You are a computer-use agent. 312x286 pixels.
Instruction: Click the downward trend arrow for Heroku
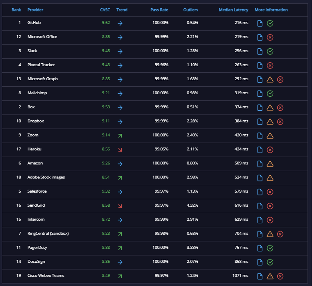tap(120, 150)
